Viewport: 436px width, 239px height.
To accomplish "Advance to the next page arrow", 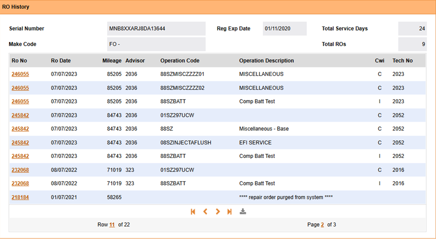I will [218, 212].
